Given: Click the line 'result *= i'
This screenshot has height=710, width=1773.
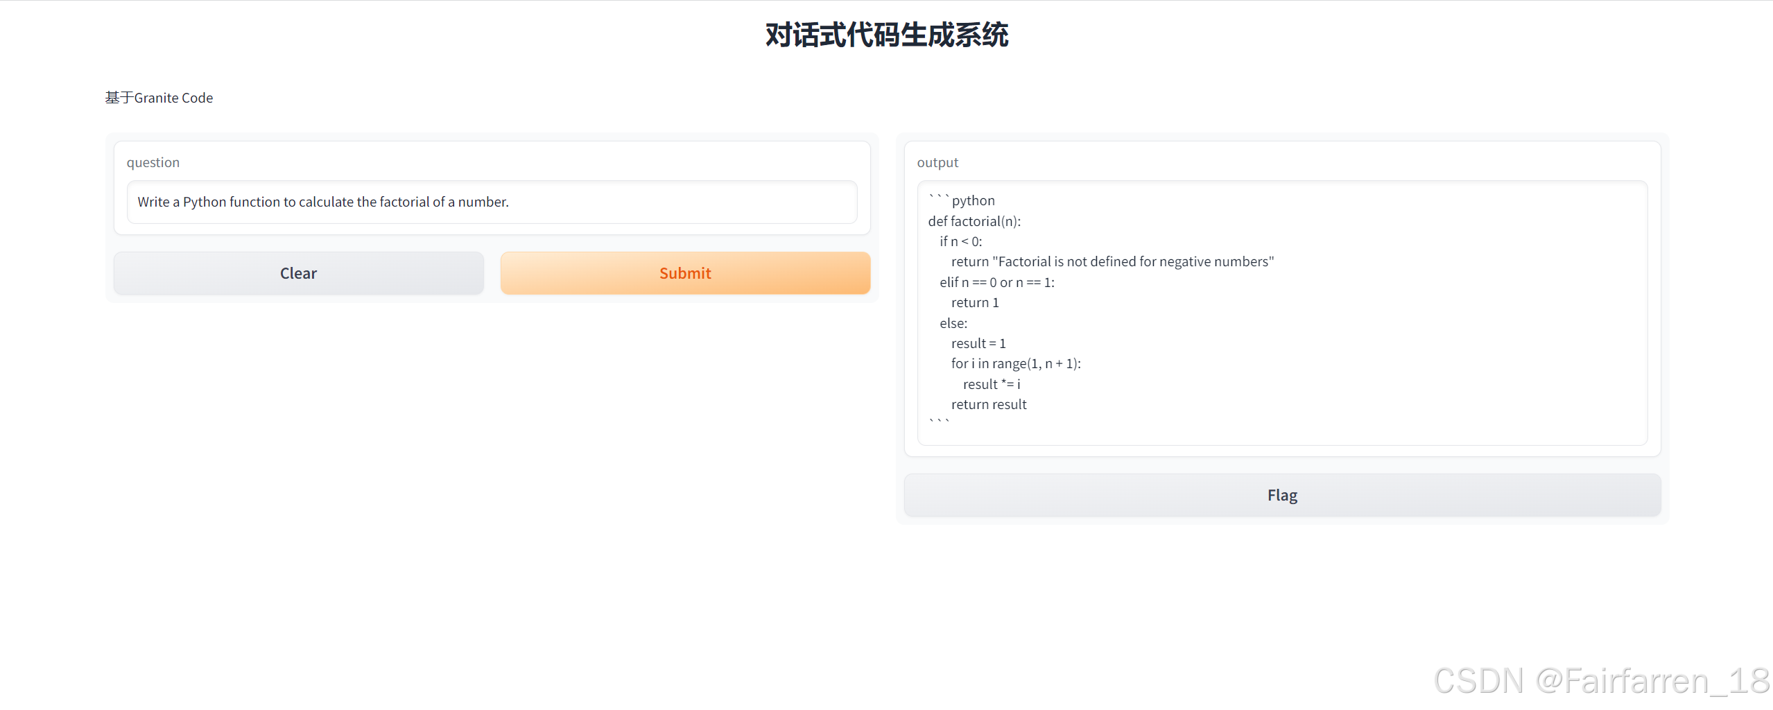Looking at the screenshot, I should (992, 384).
